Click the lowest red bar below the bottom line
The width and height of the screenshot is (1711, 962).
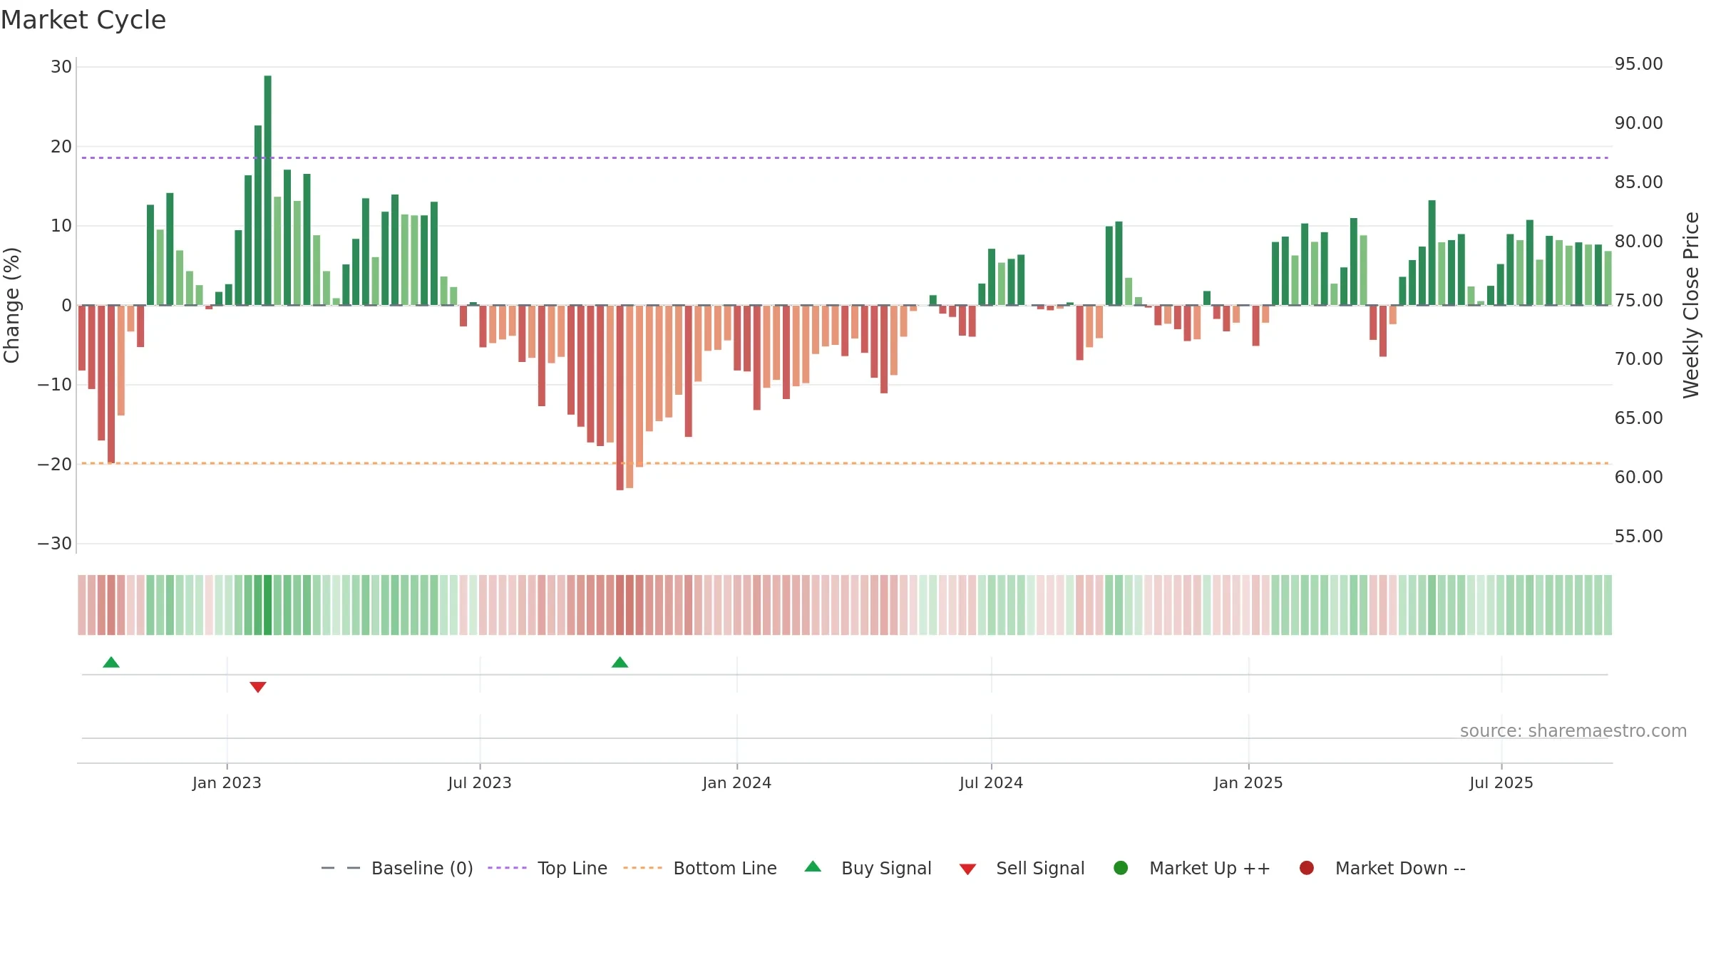pos(620,398)
